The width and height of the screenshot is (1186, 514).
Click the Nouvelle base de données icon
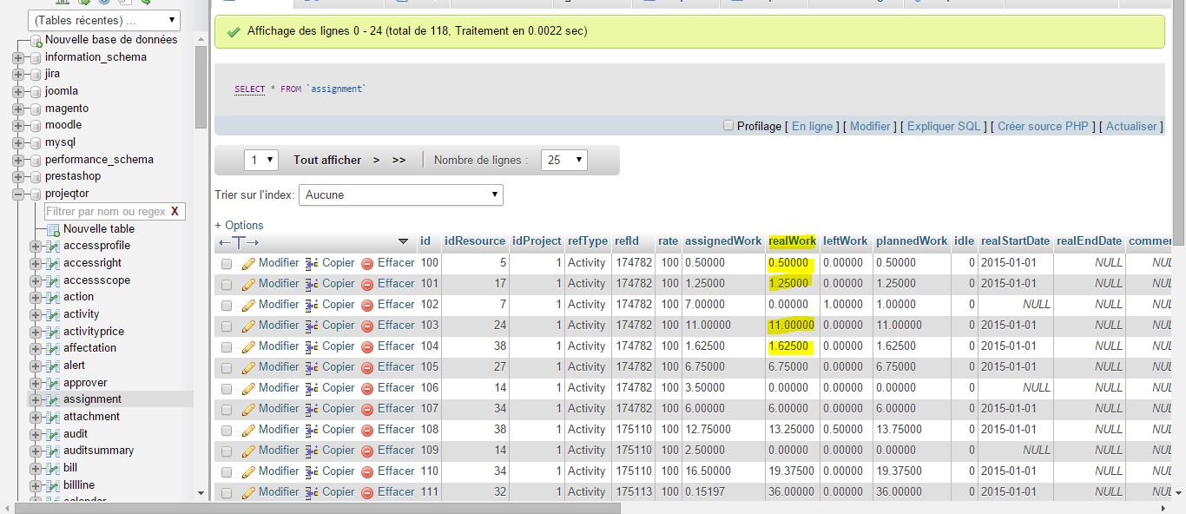[36, 40]
